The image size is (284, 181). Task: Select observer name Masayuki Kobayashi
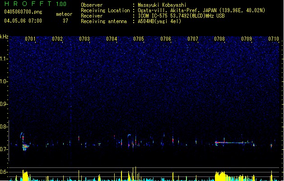click(x=162, y=5)
